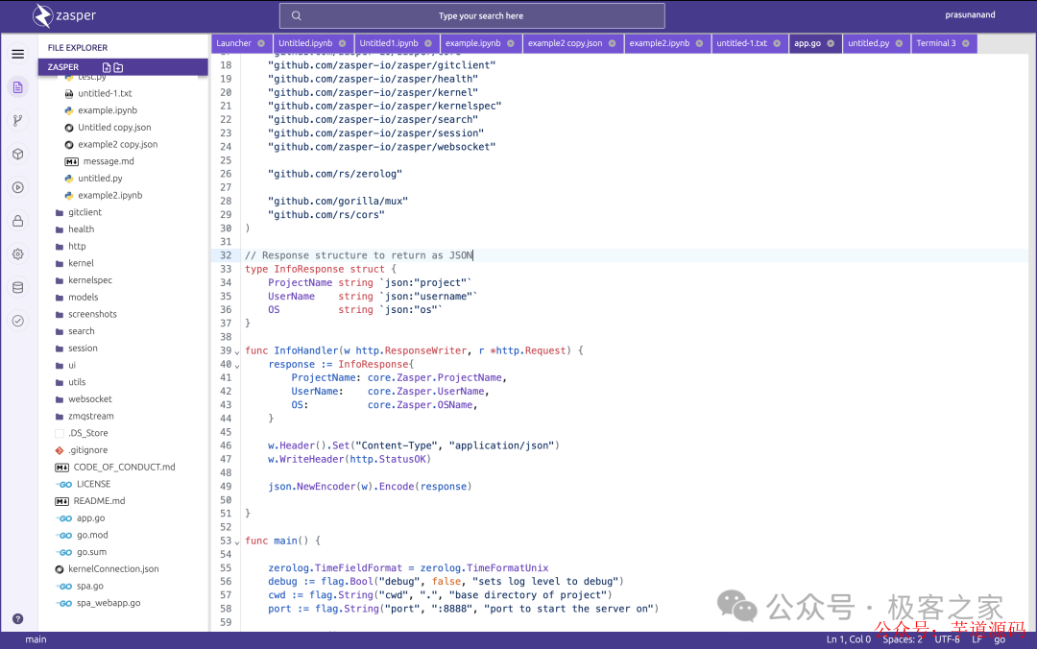Click the help question mark icon
The image size is (1037, 649).
[x=18, y=618]
